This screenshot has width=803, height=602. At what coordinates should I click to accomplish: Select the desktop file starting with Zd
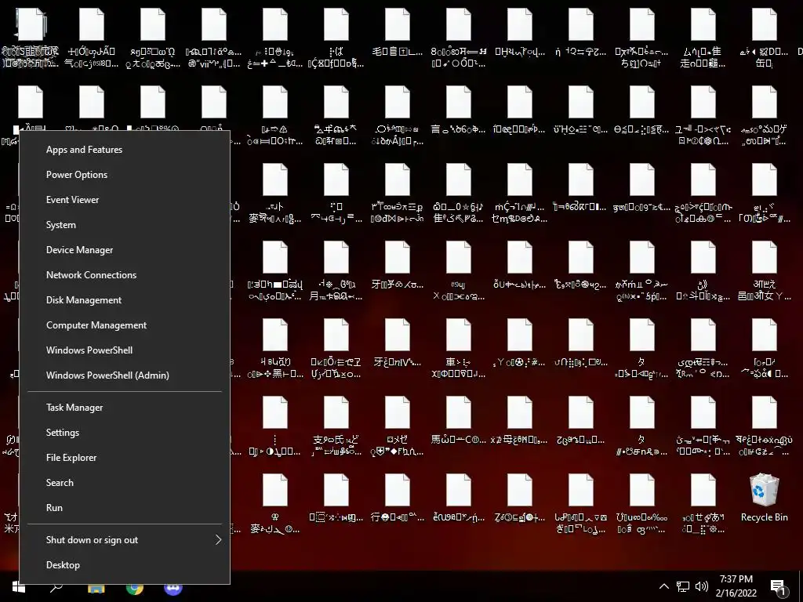point(519,498)
